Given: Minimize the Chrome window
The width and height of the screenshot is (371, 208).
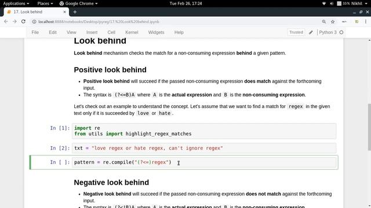Looking at the screenshot, I should (354, 12).
